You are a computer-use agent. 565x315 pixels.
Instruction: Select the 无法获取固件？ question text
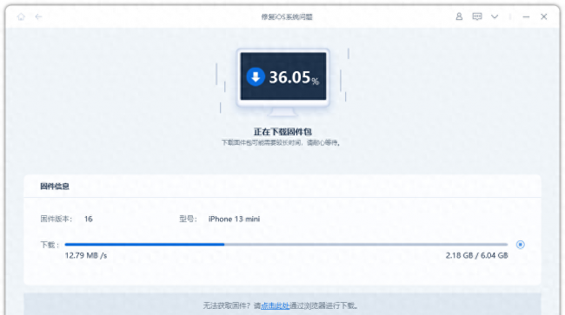pos(226,305)
